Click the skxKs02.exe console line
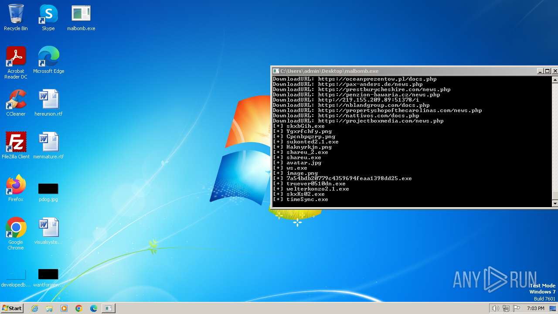The height and width of the screenshot is (314, 558). click(x=299, y=194)
